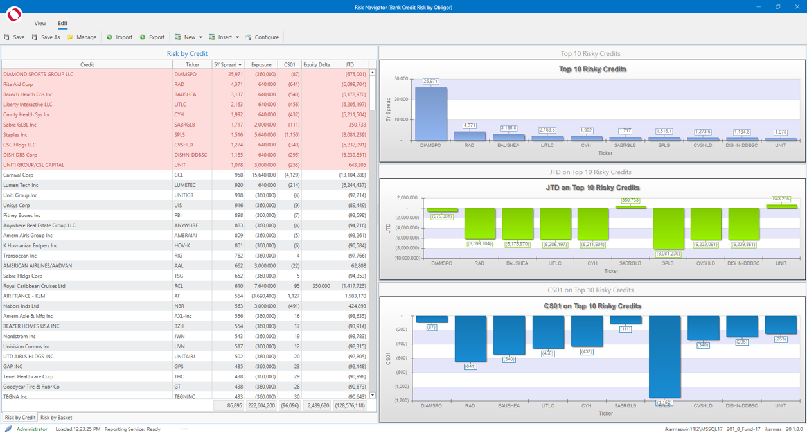Viewport: 807px width, 433px height.
Task: Select the Tenet Healthcare Corp row
Action: 185,376
